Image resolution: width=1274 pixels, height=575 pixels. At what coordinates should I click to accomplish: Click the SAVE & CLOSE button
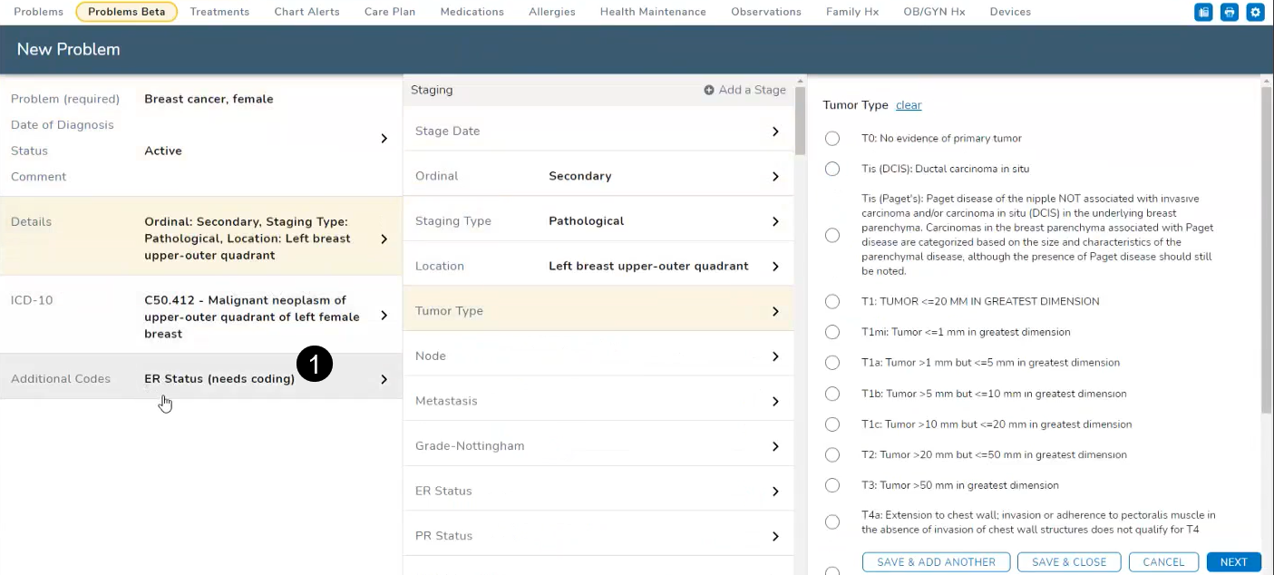(1069, 562)
